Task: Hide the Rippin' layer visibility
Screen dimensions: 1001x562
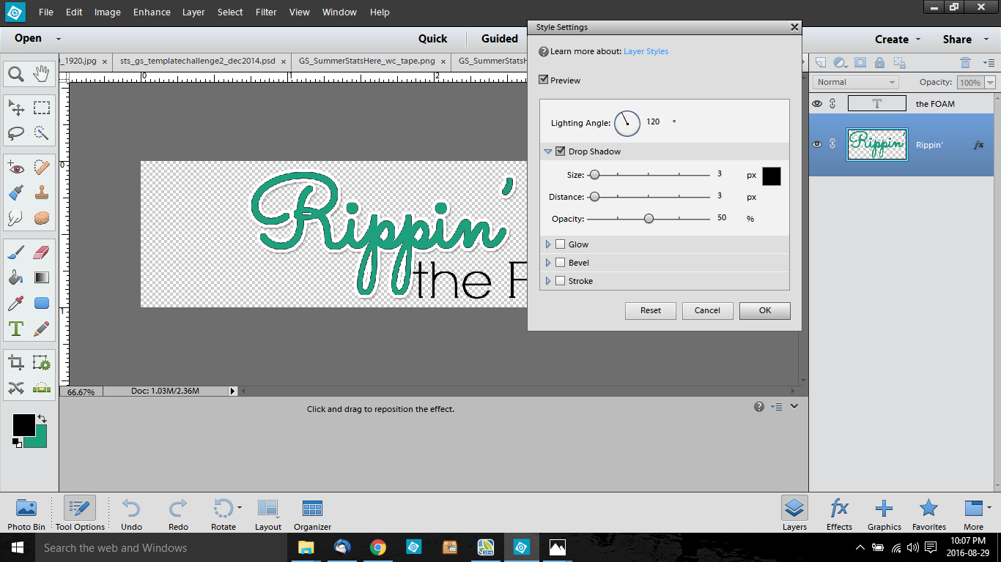Action: coord(816,144)
